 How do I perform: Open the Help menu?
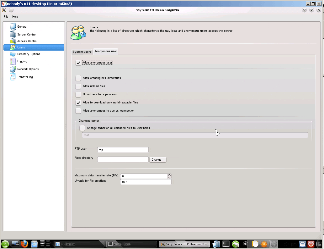15,17
